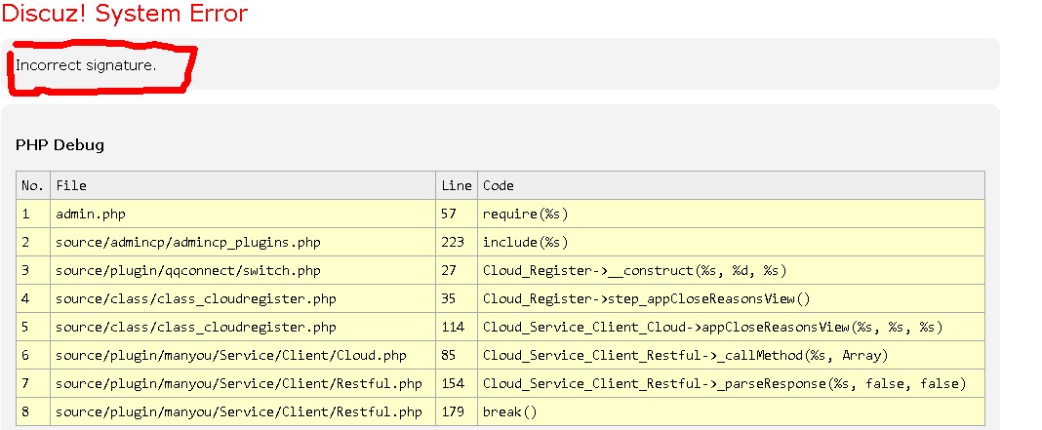Click row number 6 cell

point(33,355)
